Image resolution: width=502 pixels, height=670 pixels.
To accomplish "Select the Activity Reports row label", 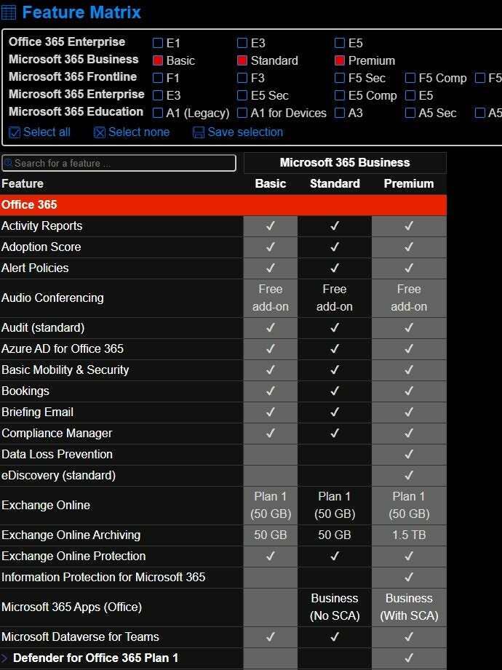I will [42, 226].
